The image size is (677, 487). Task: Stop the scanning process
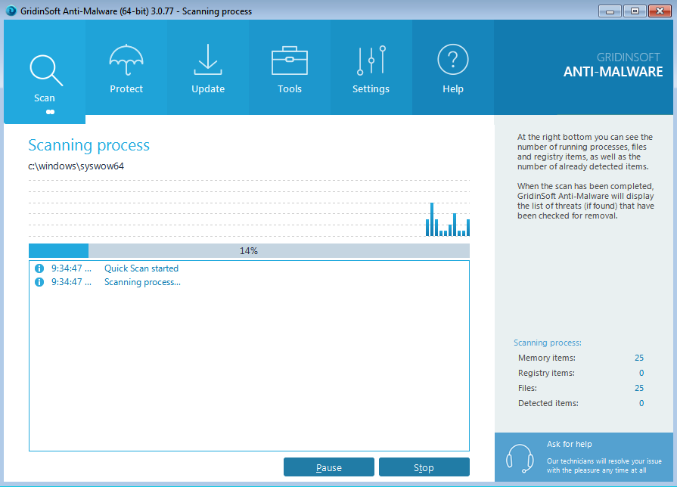424,467
